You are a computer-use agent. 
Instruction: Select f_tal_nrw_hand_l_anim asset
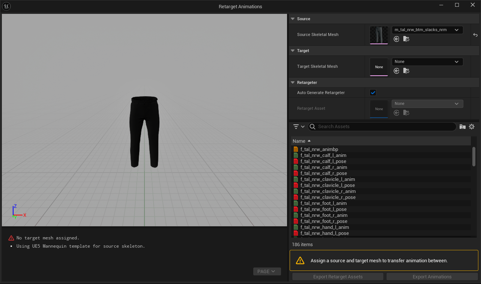[x=381, y=227]
